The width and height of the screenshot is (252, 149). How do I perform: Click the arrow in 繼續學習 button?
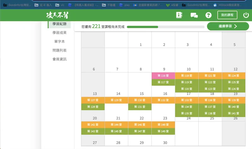click(236, 26)
